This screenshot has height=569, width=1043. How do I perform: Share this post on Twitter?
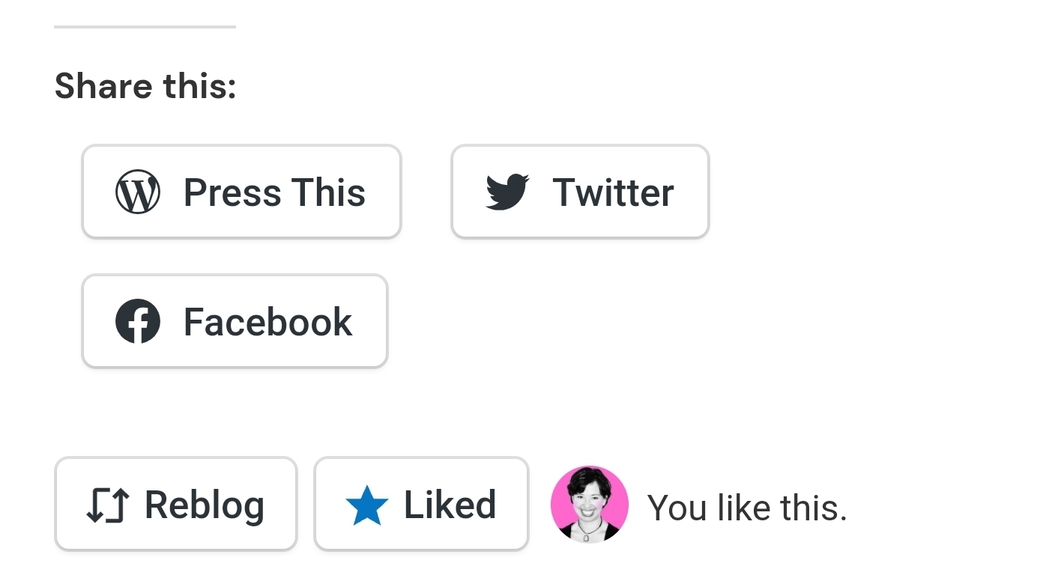pyautogui.click(x=580, y=192)
